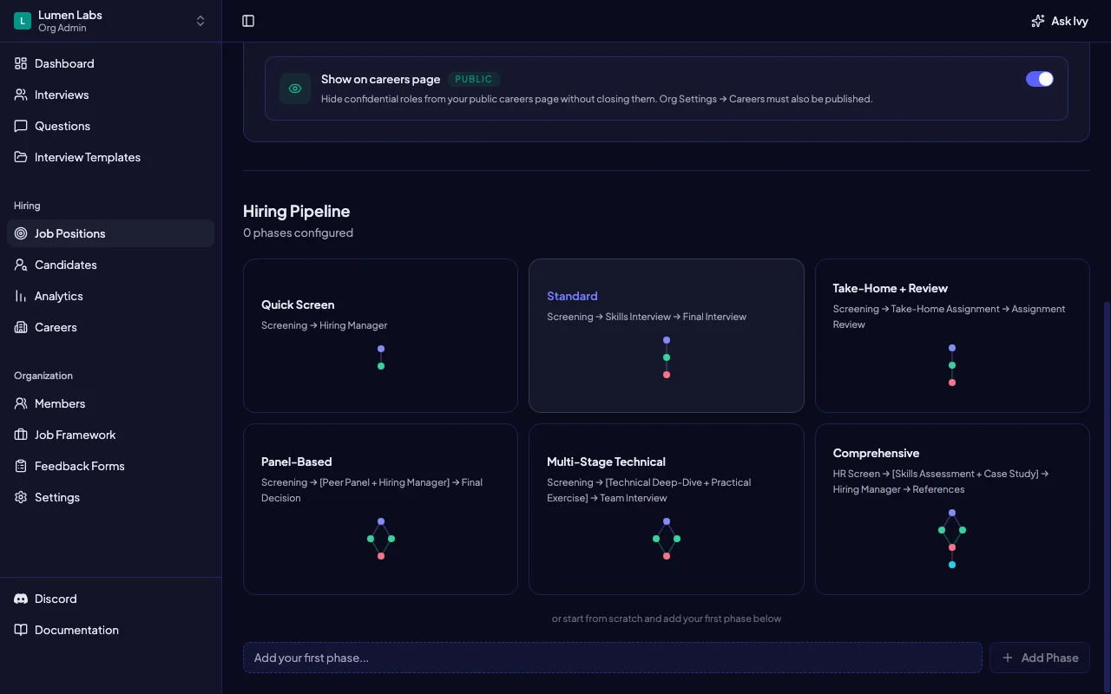Screen dimensions: 1111x694
Task: Click the Members user icon
Action: 21,403
